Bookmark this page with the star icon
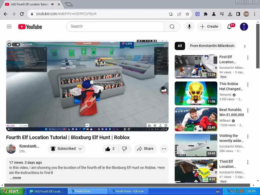 pos(187,14)
